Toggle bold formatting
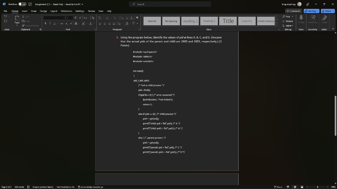Image resolution: width=337 pixels, height=189 pixels. click(x=45, y=23)
